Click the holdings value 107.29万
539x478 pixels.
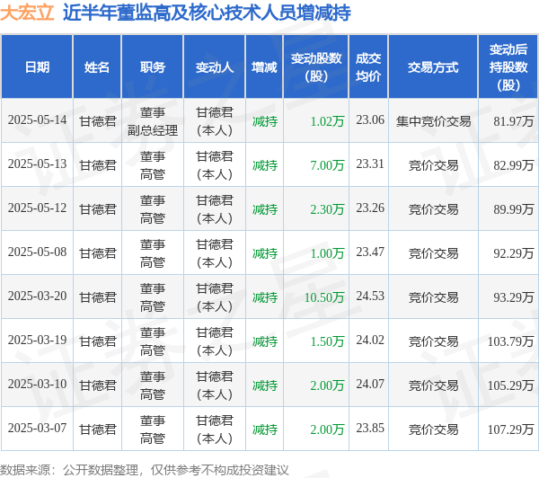(x=511, y=429)
